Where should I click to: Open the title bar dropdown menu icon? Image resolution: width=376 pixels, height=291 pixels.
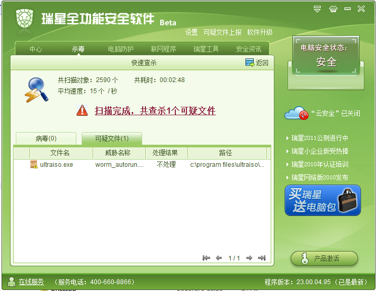(317, 9)
